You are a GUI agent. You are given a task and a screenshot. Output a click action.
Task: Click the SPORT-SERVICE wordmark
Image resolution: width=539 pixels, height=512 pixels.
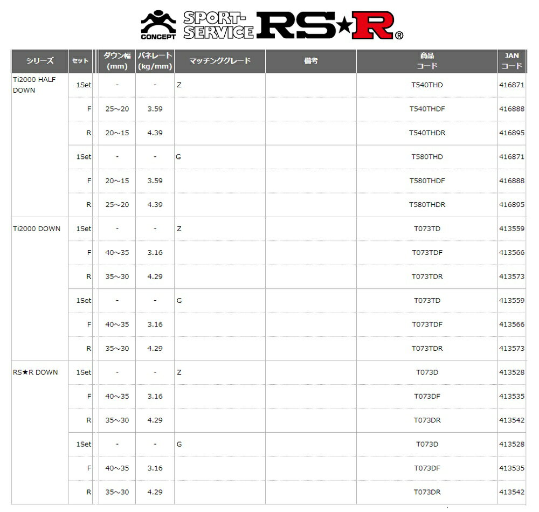pos(218,25)
